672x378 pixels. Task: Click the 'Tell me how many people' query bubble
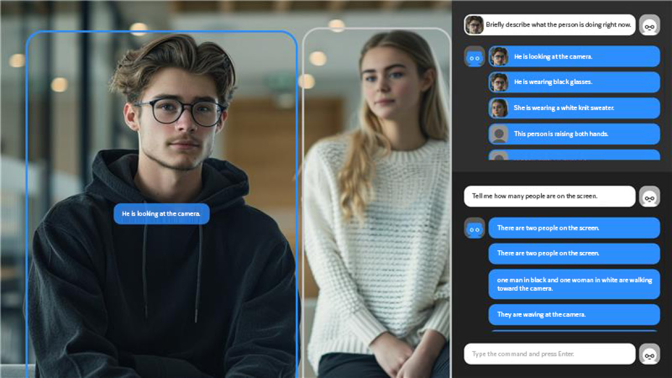[x=549, y=196]
